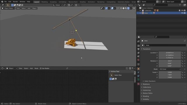This screenshot has height=105, width=187.
Task: Toggle Use Nodes checkbox
Action: point(41,68)
